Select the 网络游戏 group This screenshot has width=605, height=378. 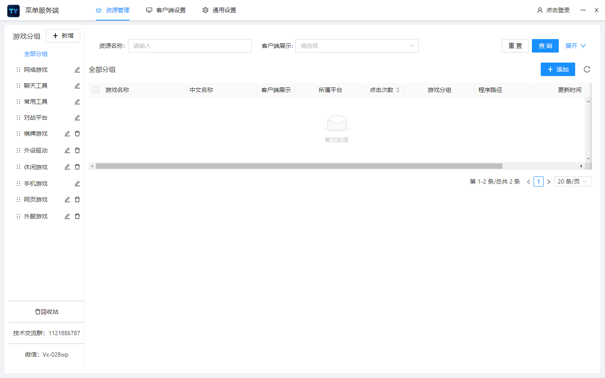pos(36,70)
